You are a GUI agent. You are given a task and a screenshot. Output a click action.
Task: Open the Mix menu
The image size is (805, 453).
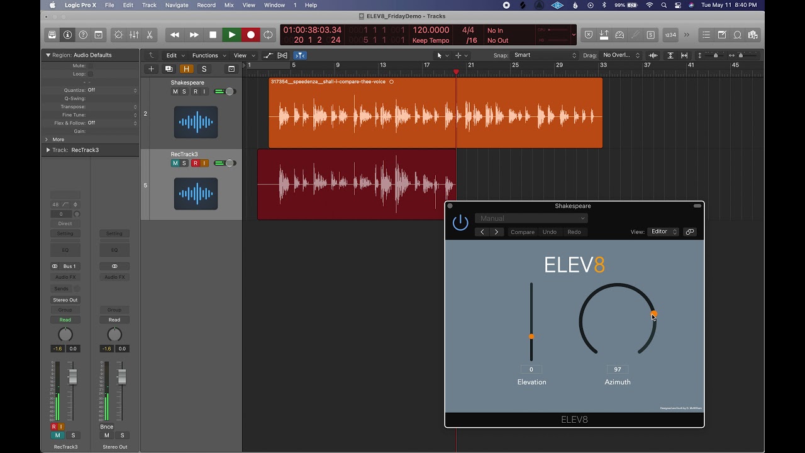(229, 5)
